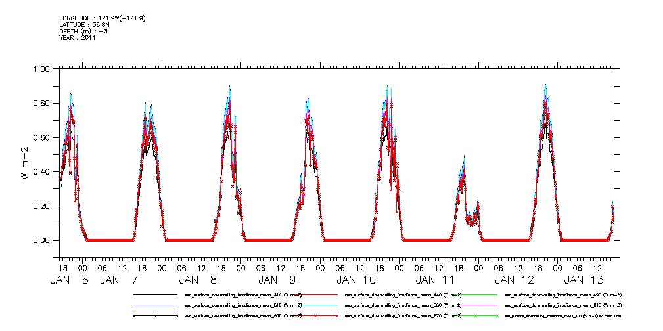Click the 0.00 y-axis tick label
The width and height of the screenshot is (663, 331).
(x=41, y=240)
